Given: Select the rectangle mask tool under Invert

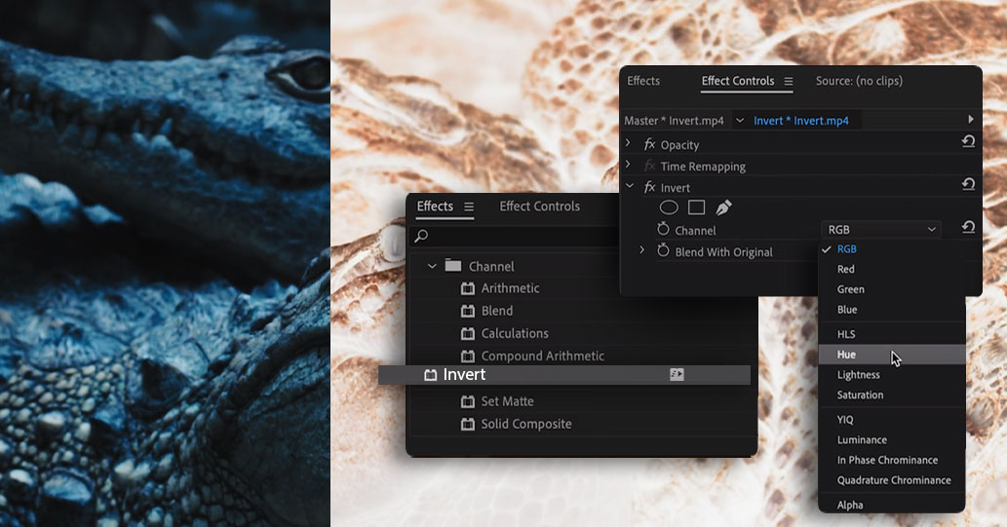Looking at the screenshot, I should (696, 207).
